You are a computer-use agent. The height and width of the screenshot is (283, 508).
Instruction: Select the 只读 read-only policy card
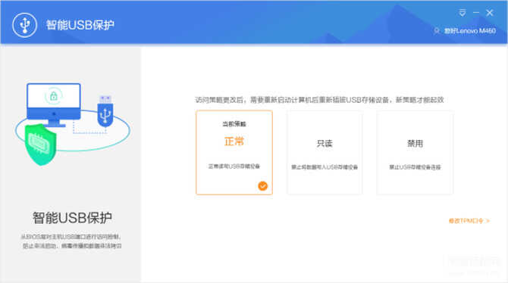325,152
